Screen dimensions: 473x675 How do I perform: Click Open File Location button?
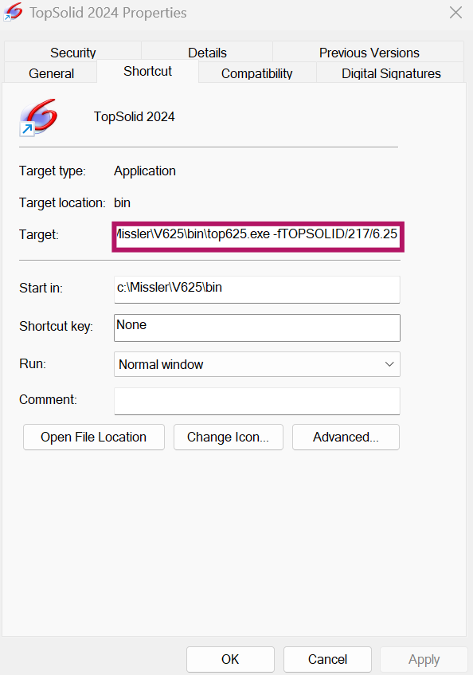click(x=94, y=437)
